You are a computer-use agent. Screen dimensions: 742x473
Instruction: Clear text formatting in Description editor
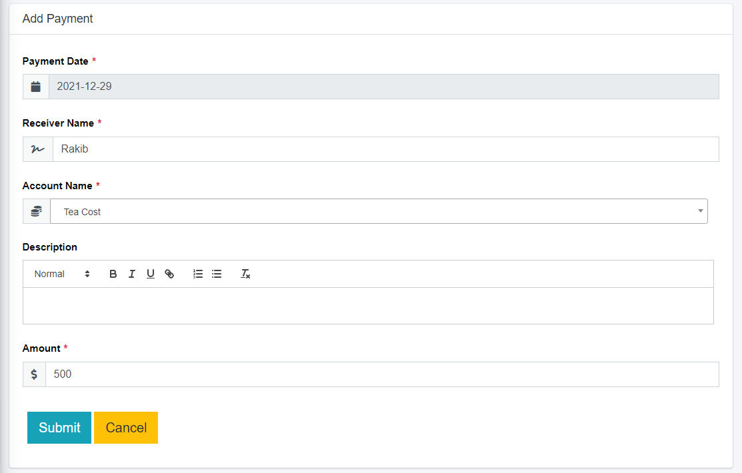click(245, 274)
